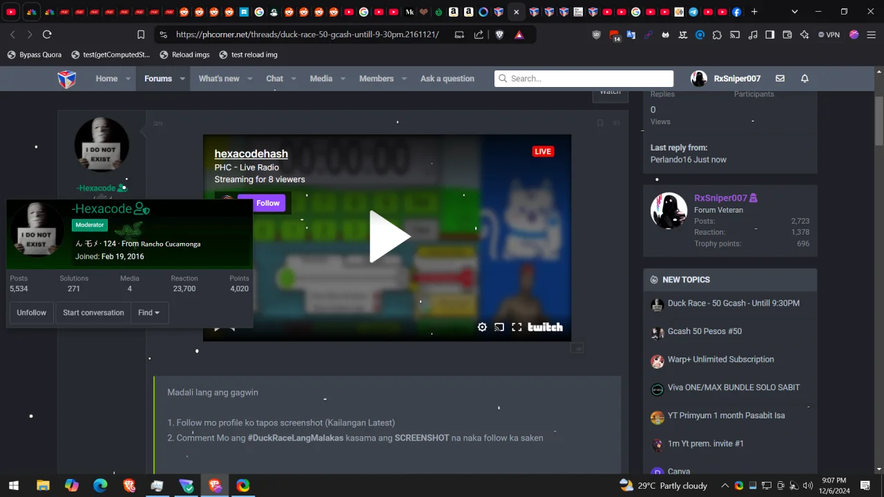Screen dimensions: 884x497
Task: Open 'Gcash 50 Pesos #50' topic
Action: [704, 331]
